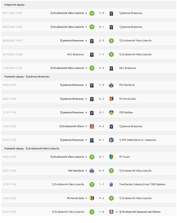The width and height of the screenshot is (177, 223).
Task: Click Trenčiansky futbalový klub 1939 Záblatie crest
Action: [x=111, y=184]
